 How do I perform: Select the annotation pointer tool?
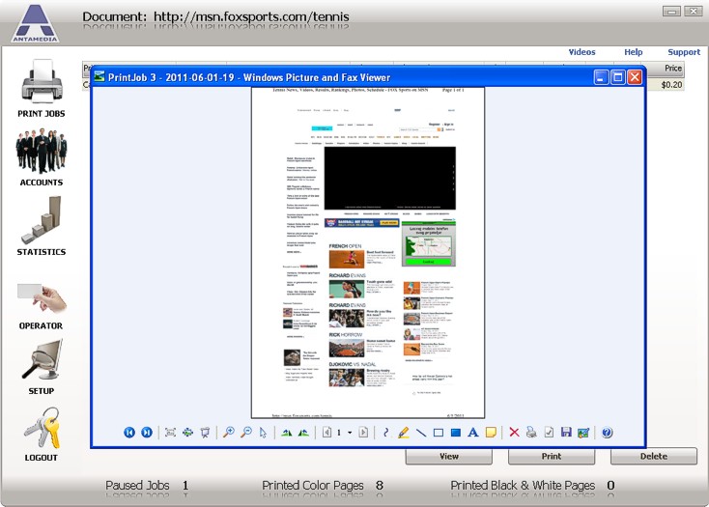click(263, 433)
